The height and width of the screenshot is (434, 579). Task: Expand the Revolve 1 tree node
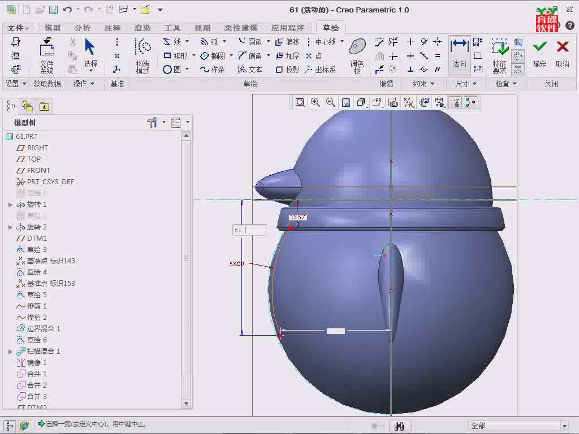coord(10,205)
